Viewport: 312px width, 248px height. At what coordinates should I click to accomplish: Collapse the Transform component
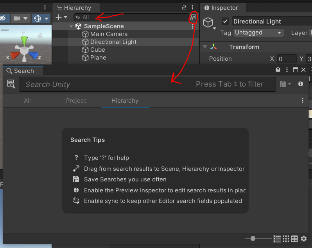[x=205, y=47]
